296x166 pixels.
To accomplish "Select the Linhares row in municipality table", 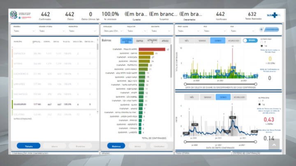I will (54, 84).
